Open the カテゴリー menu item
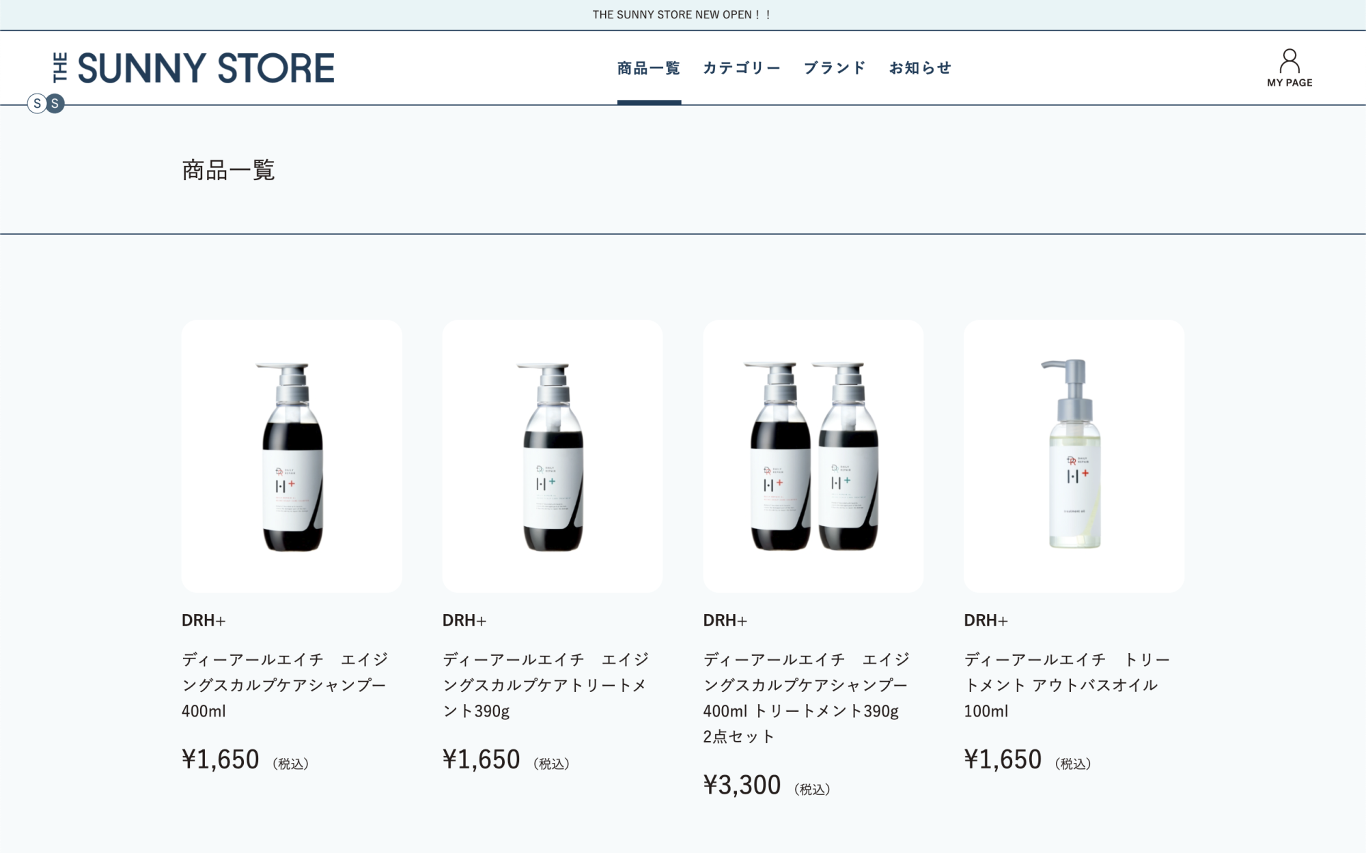 pyautogui.click(x=742, y=68)
